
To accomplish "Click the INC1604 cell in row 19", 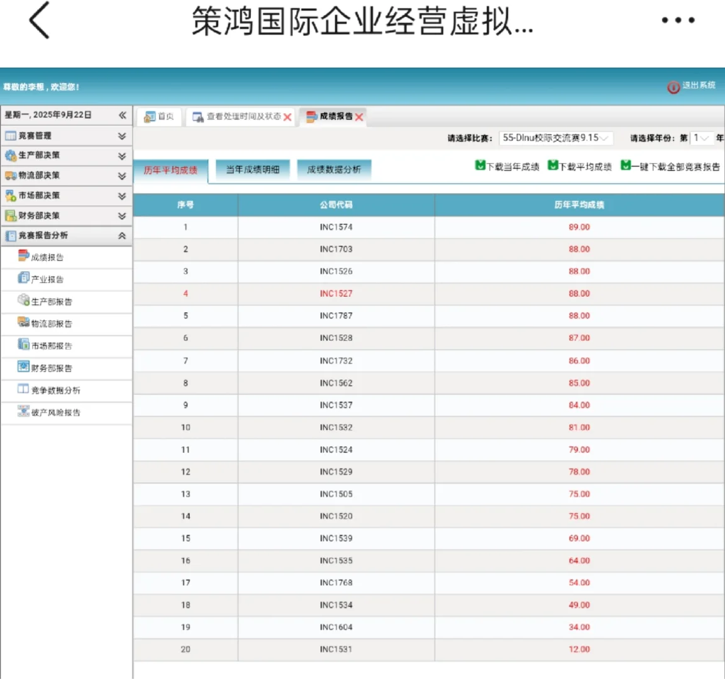I will [336, 627].
